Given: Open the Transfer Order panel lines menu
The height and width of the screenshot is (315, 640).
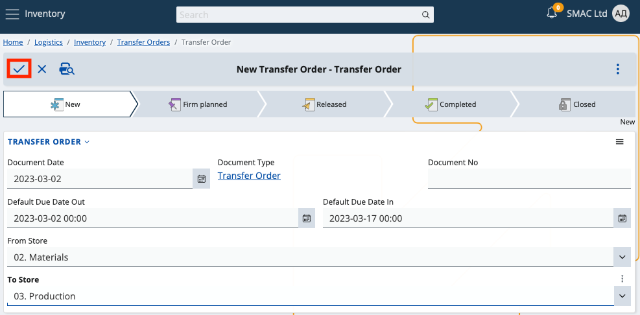Looking at the screenshot, I should point(620,142).
